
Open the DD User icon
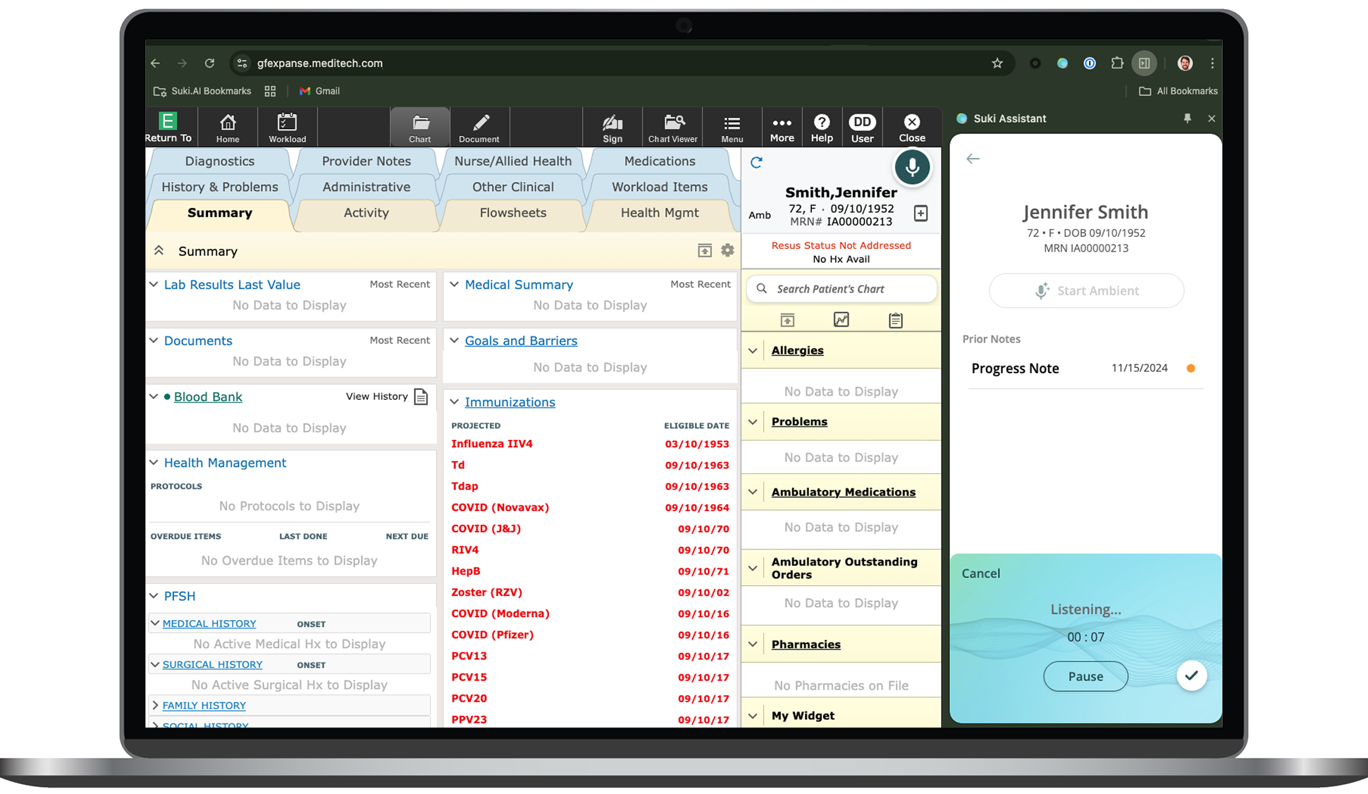coord(862,128)
